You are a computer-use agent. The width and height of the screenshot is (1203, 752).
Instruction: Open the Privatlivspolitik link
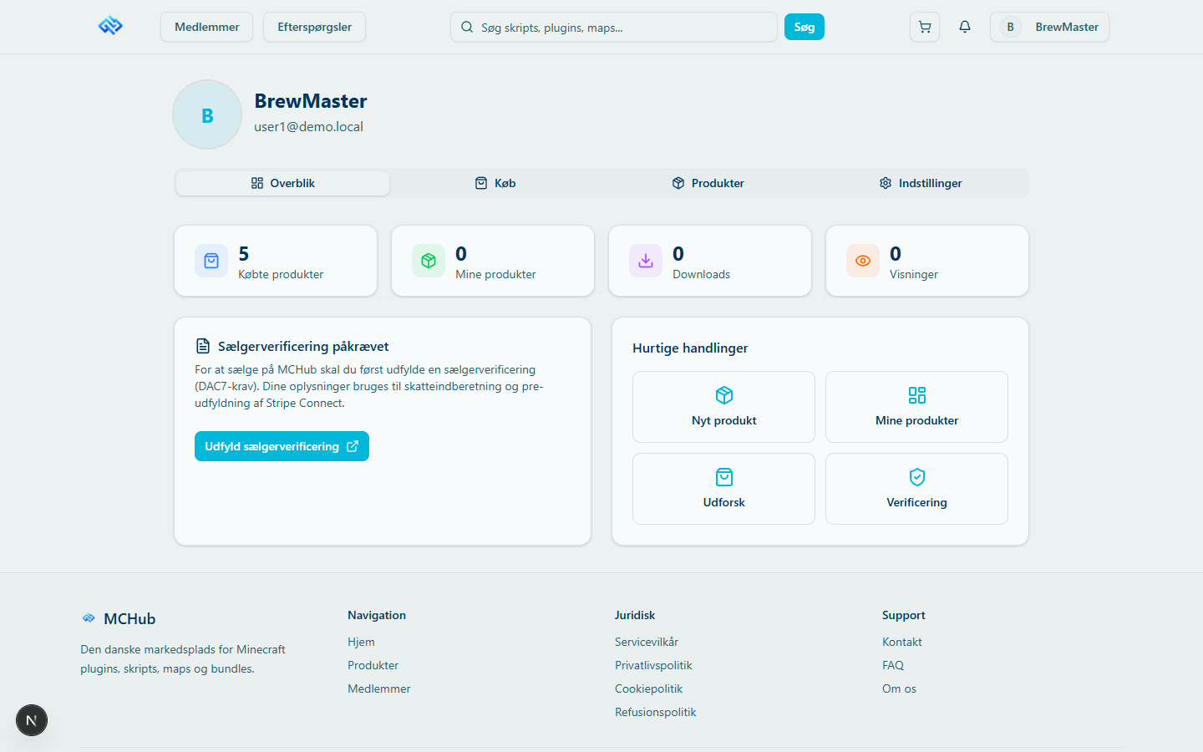coord(653,665)
